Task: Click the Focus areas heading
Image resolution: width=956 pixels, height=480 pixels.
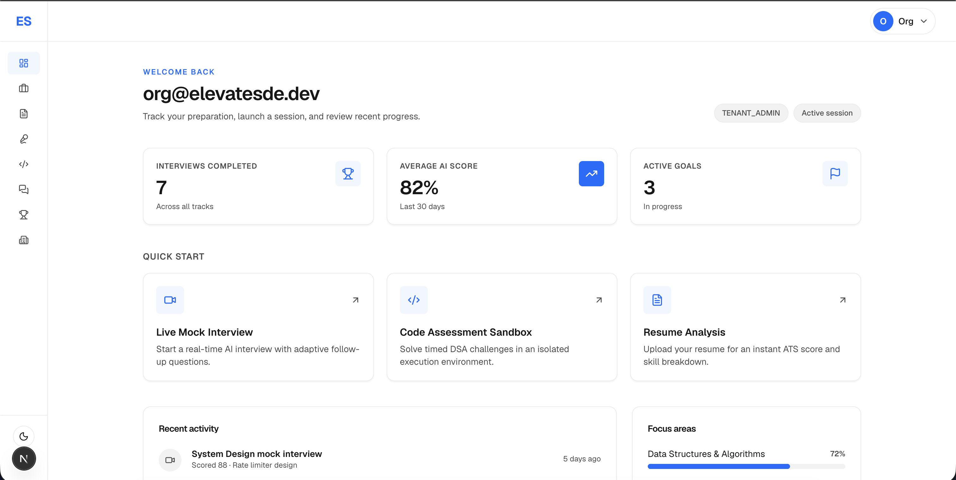Action: 672,429
